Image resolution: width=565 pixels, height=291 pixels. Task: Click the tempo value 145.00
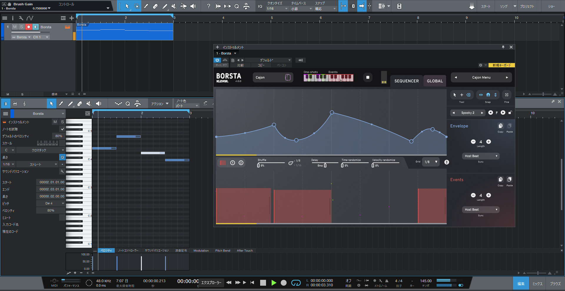point(426,281)
